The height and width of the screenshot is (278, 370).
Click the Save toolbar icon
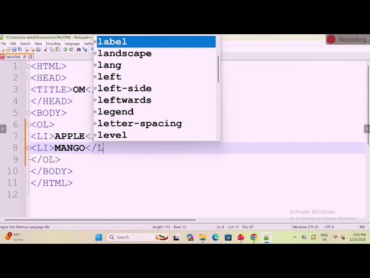[14, 50]
